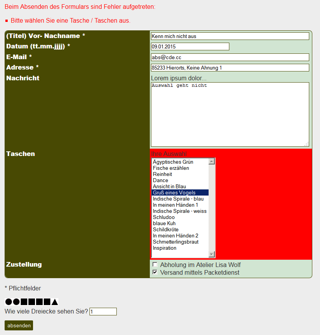
Task: Click the Adresse input field
Action: [230, 68]
